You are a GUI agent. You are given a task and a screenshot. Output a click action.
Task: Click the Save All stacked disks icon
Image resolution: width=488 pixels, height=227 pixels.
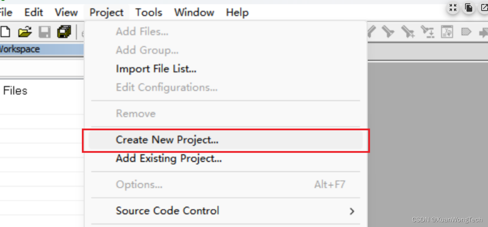(x=64, y=32)
